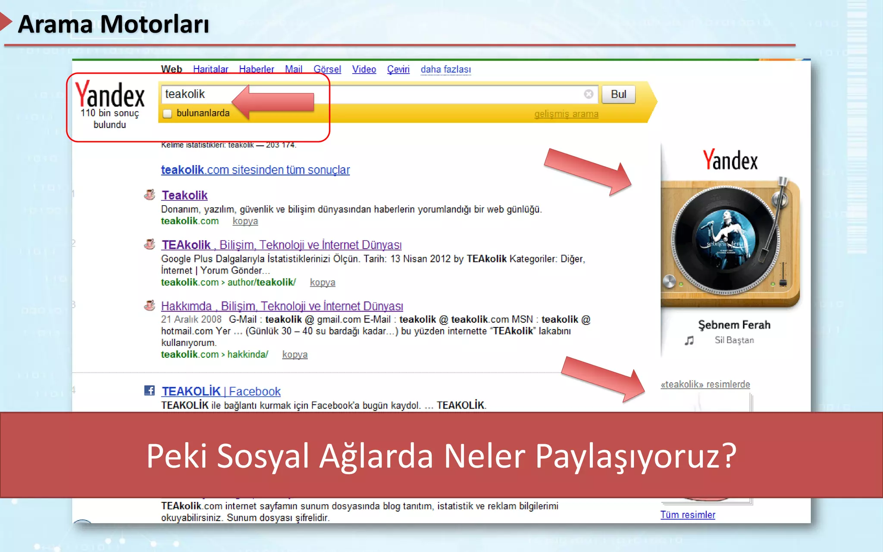The width and height of the screenshot is (883, 552).
Task: Click favicon next to Hakkımda result
Action: click(x=149, y=306)
